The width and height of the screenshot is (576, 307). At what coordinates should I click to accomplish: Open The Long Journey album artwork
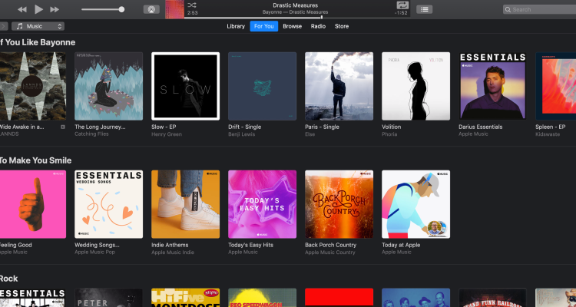click(x=109, y=86)
